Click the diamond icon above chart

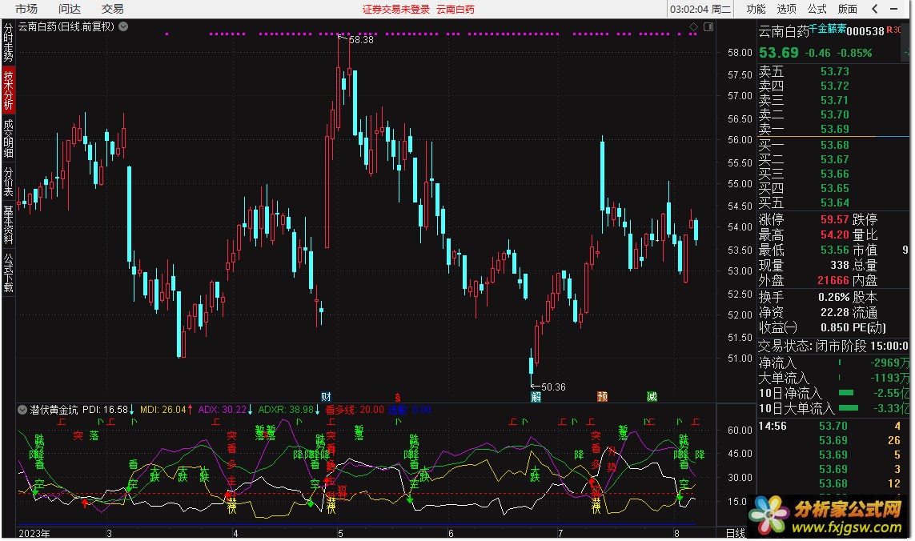[x=693, y=27]
